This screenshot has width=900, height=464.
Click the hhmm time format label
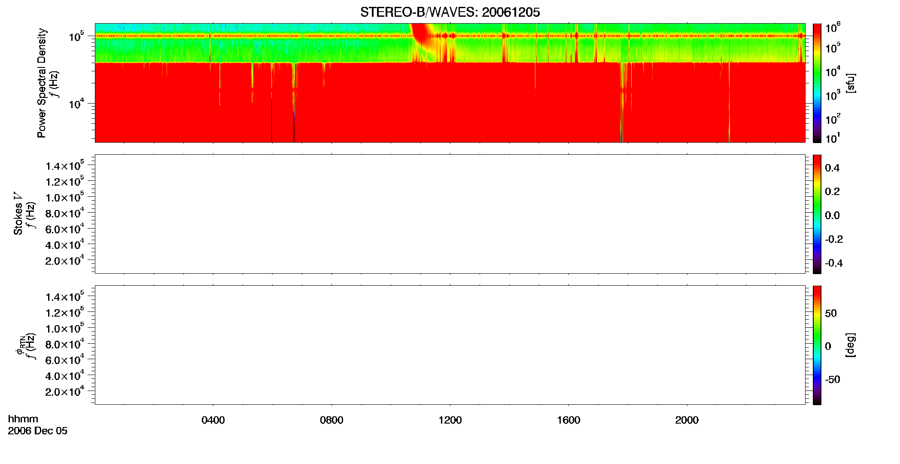tap(23, 419)
